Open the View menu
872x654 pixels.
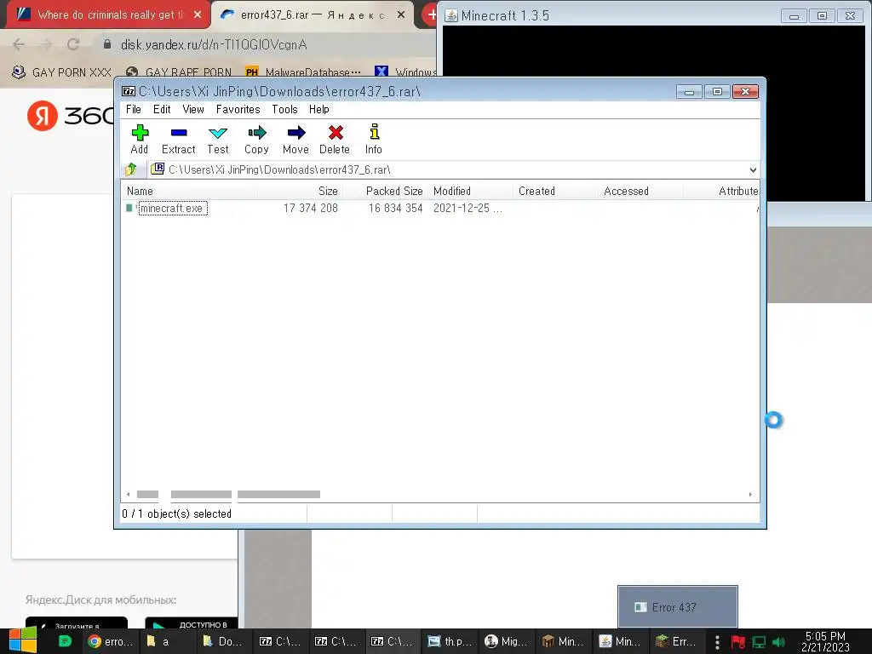coord(193,109)
